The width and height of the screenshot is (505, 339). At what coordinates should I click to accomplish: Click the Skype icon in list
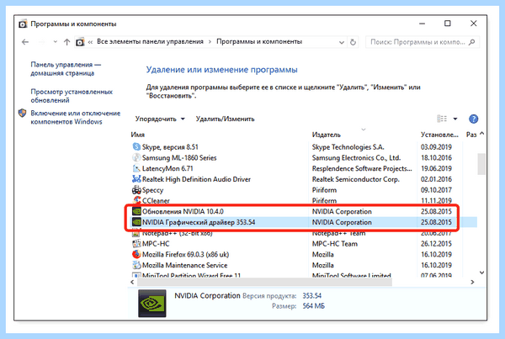pyautogui.click(x=136, y=147)
